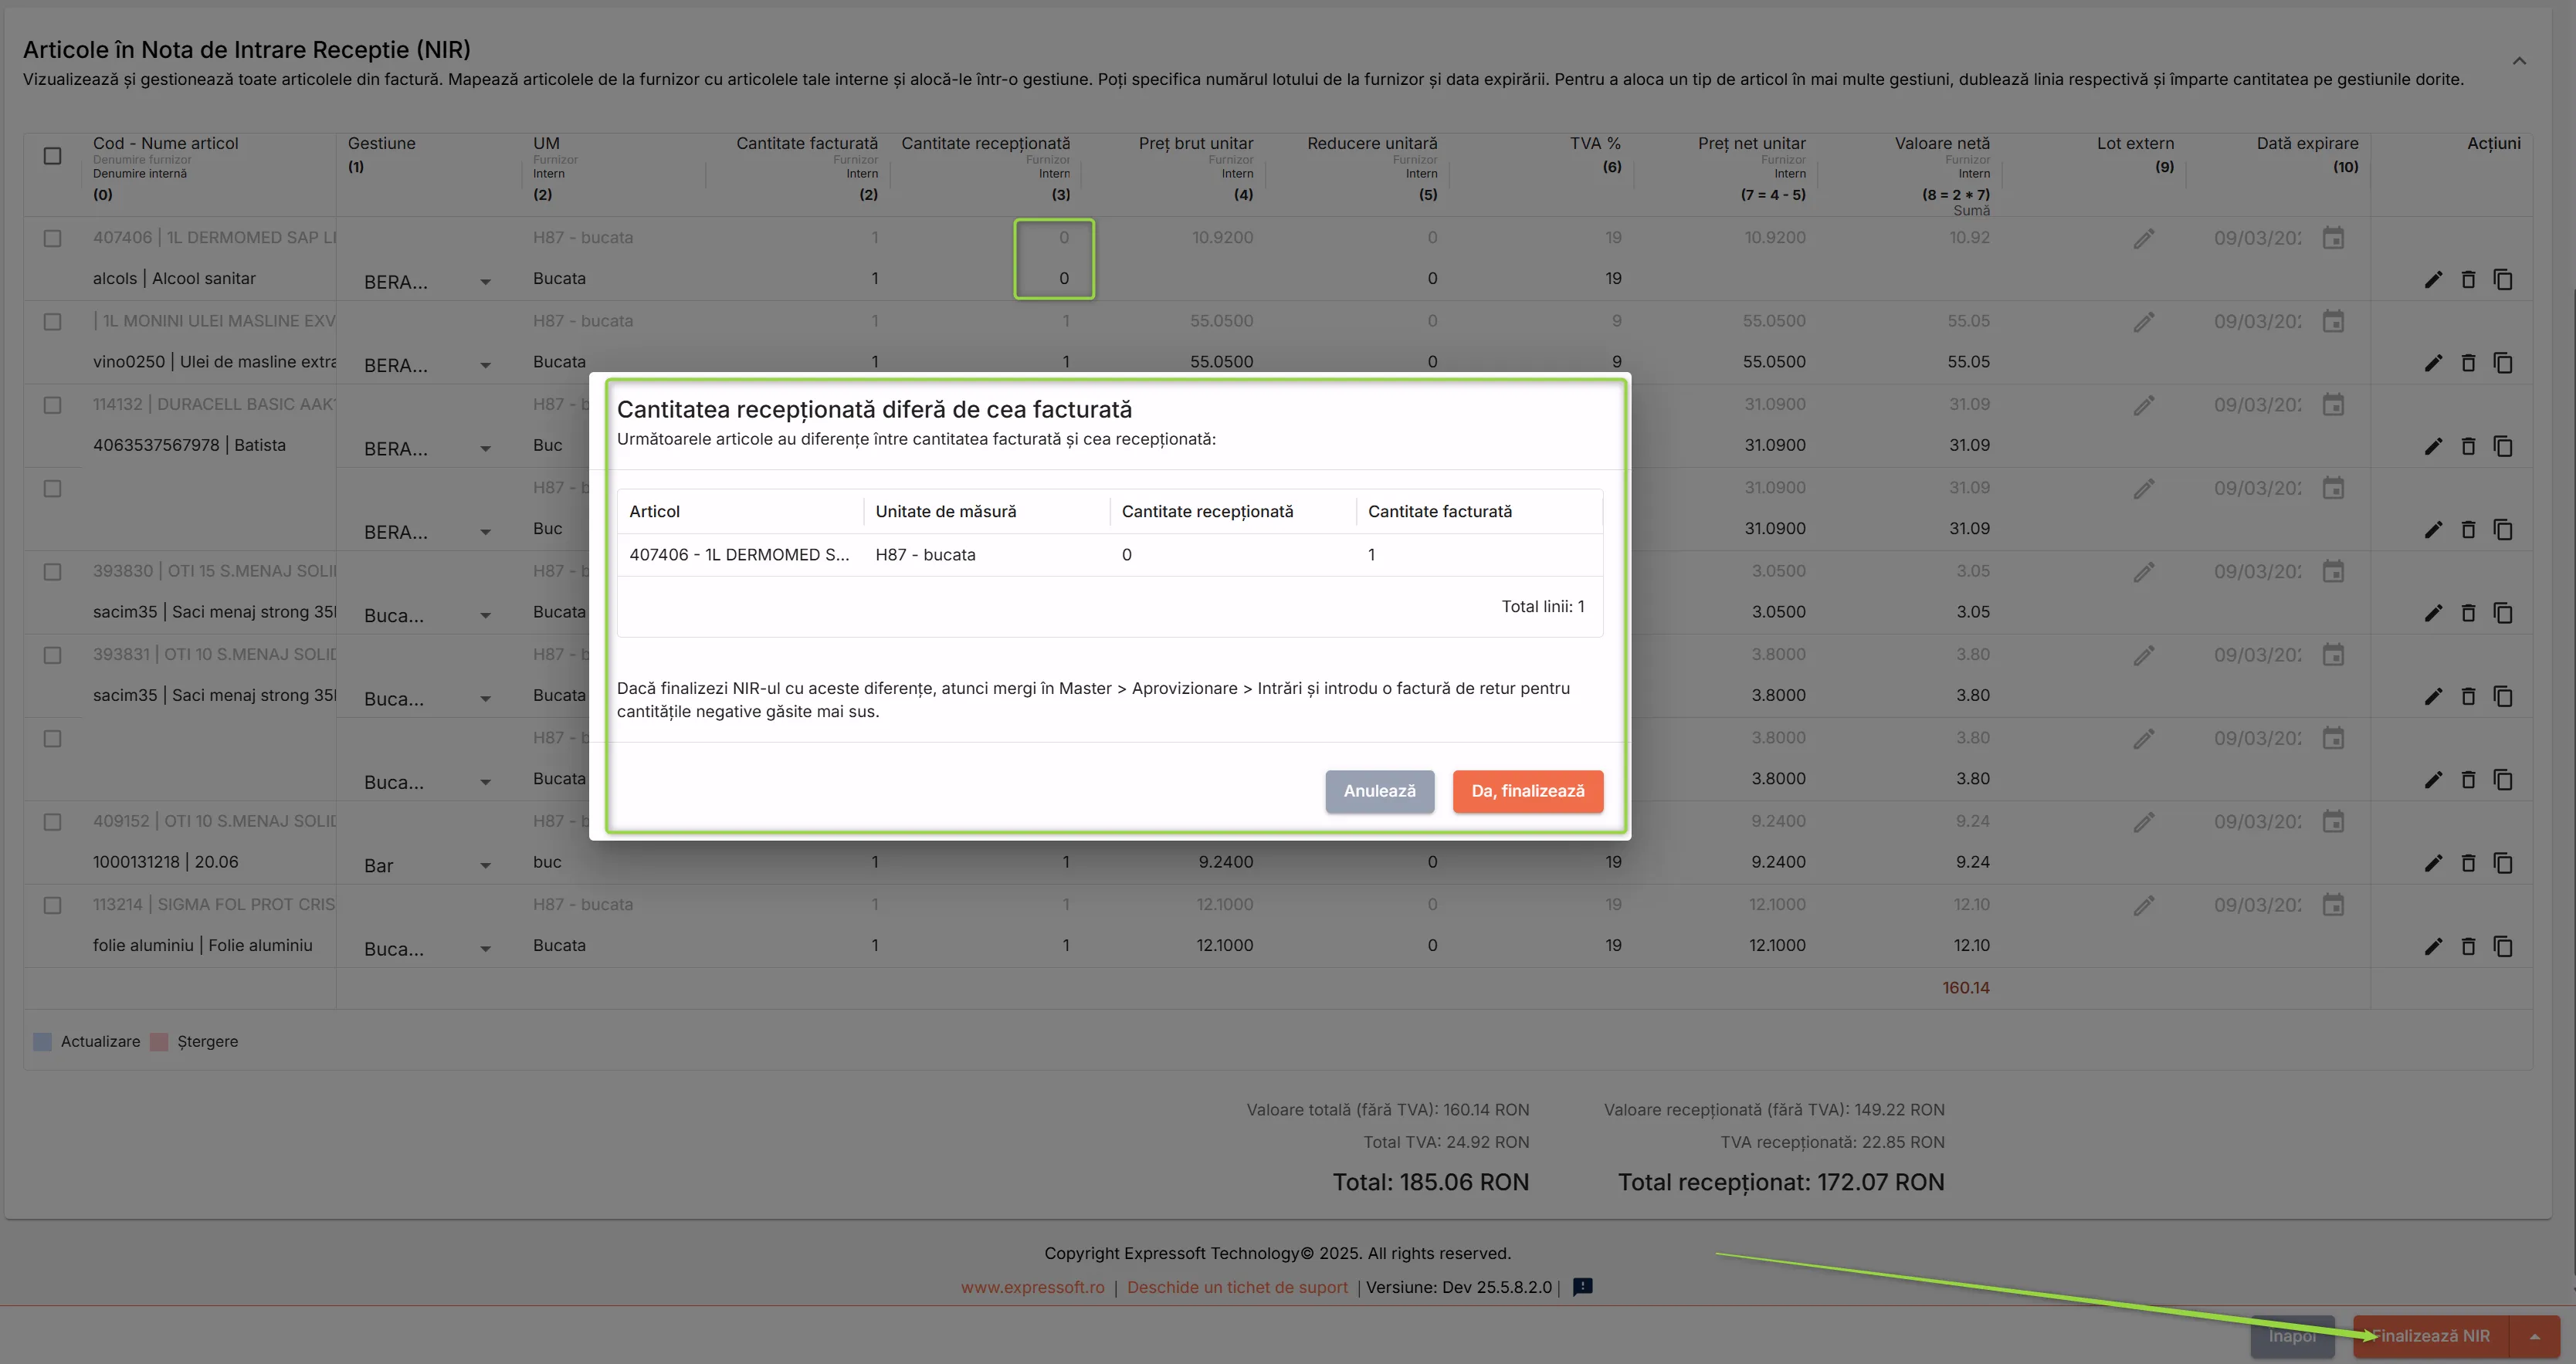This screenshot has width=2576, height=1364.
Task: Open expiry calendar for 1L MONINI row
Action: tap(2333, 321)
